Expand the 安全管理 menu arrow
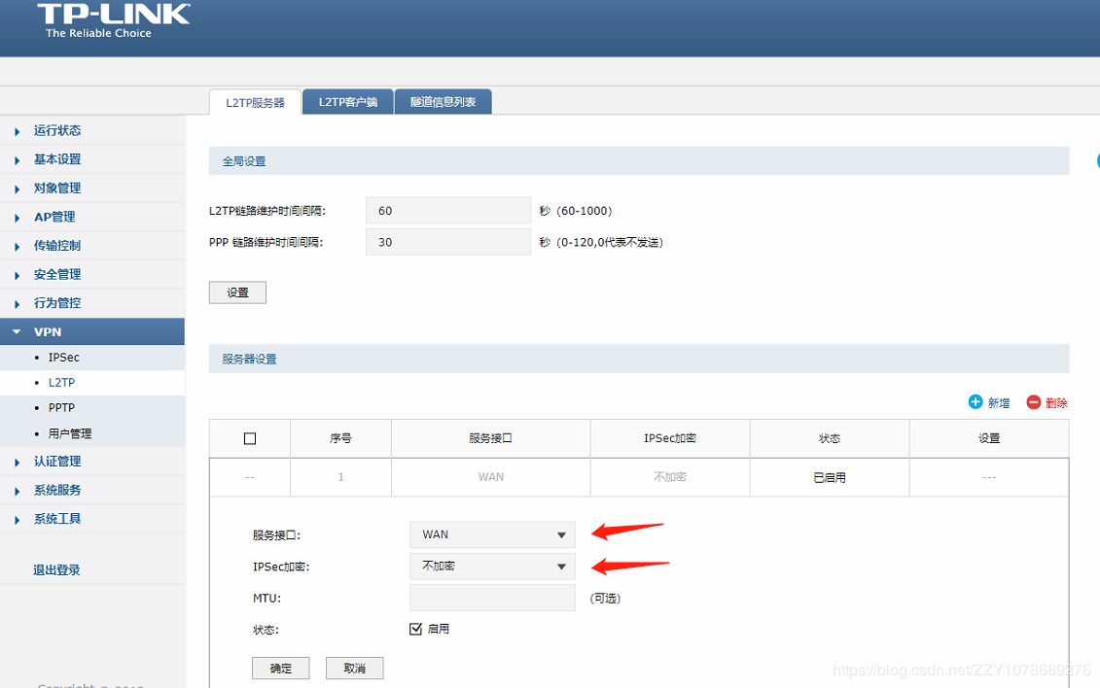Screen dimensions: 1100x688 pyautogui.click(x=17, y=275)
